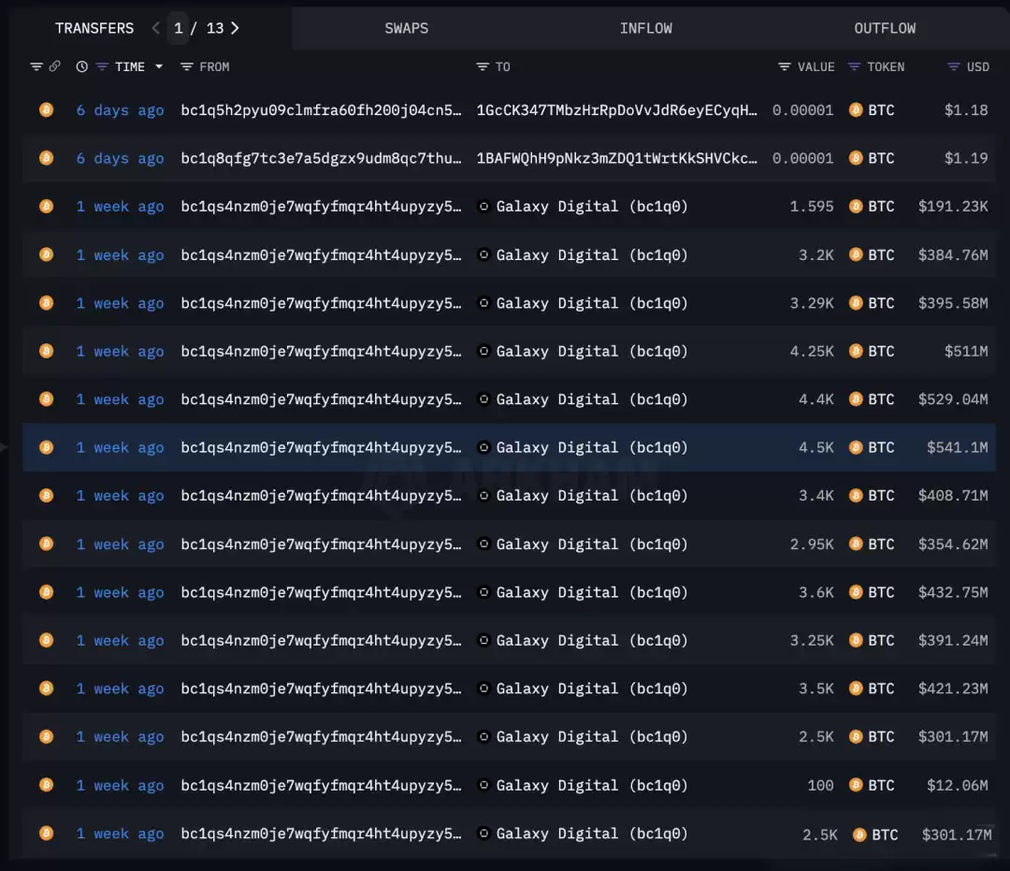Click the chain link icon in header
Image resolution: width=1010 pixels, height=871 pixels.
[x=54, y=67]
